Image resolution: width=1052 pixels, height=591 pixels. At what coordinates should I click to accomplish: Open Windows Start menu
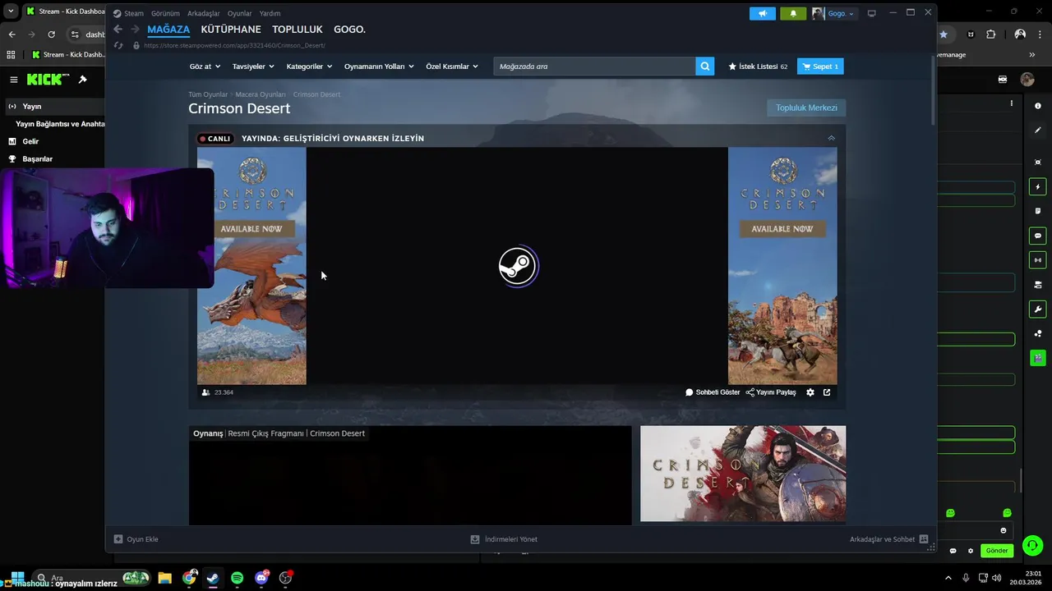click(16, 578)
